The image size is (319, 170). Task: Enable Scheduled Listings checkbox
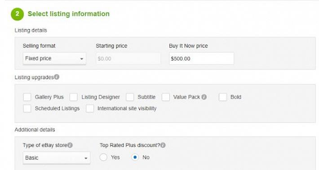click(27, 108)
